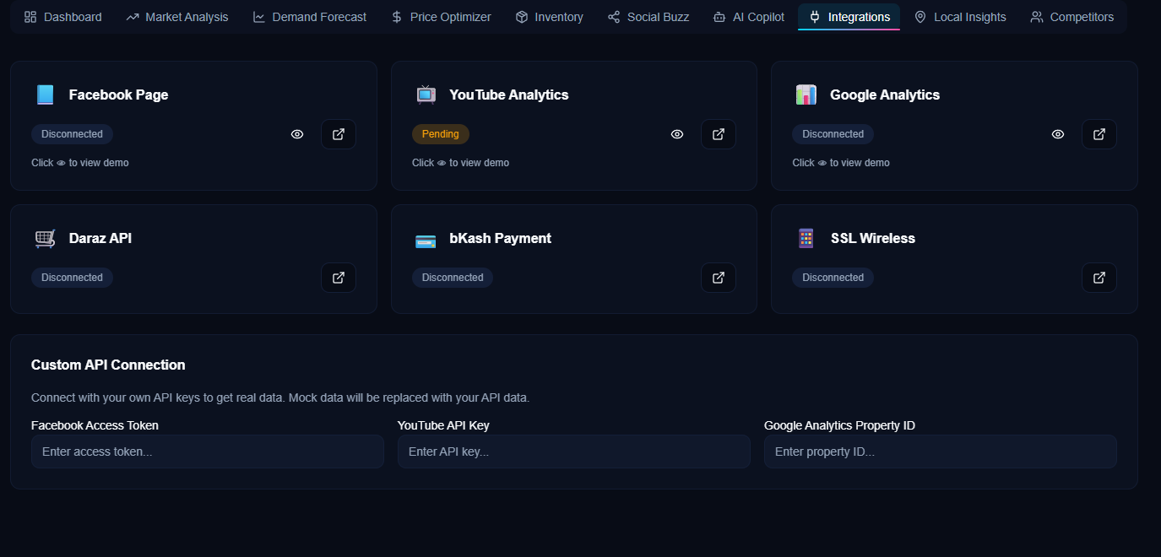Screen dimensions: 1161x557
Task: Click 'view demo' hint under Google Analytics
Action: point(841,163)
